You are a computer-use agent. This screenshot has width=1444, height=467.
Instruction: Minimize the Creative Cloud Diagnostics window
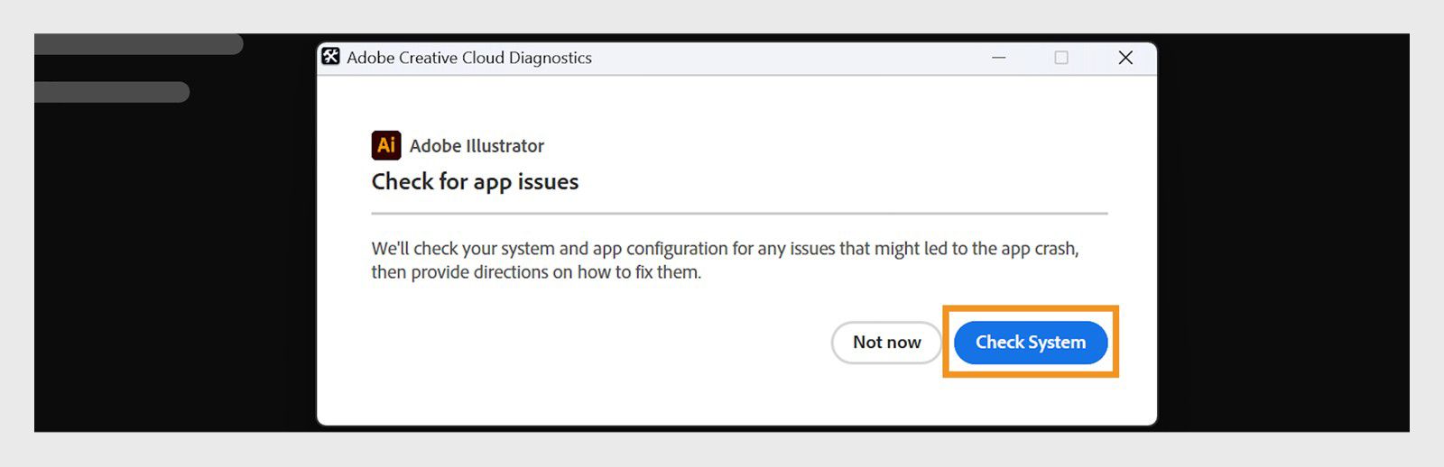tap(998, 58)
